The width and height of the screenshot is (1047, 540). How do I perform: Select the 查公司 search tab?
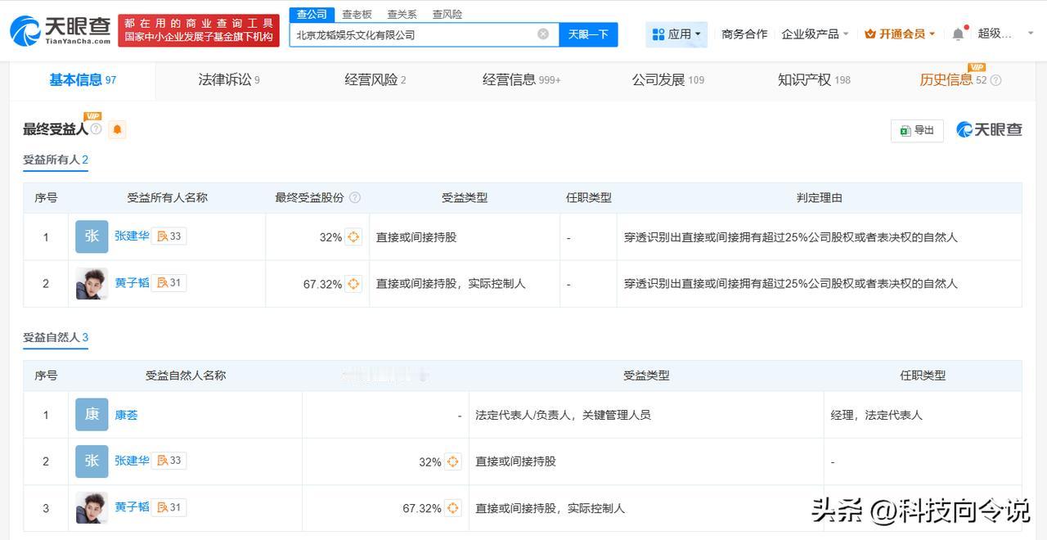click(x=312, y=14)
